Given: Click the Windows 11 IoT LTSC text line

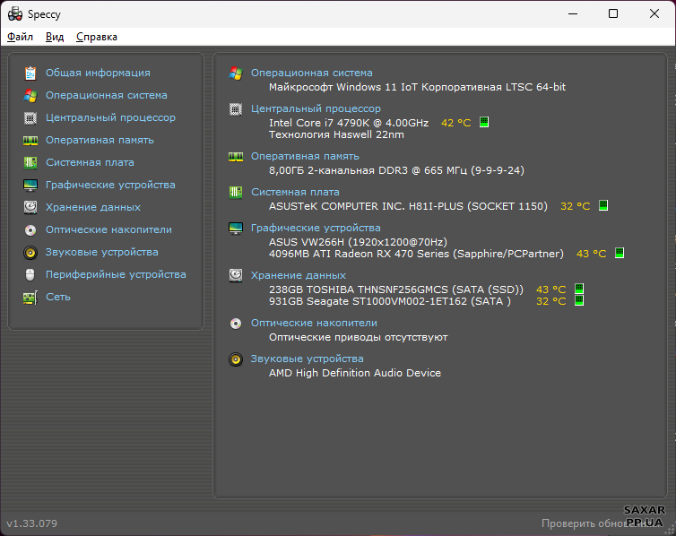Looking at the screenshot, I should (x=417, y=87).
